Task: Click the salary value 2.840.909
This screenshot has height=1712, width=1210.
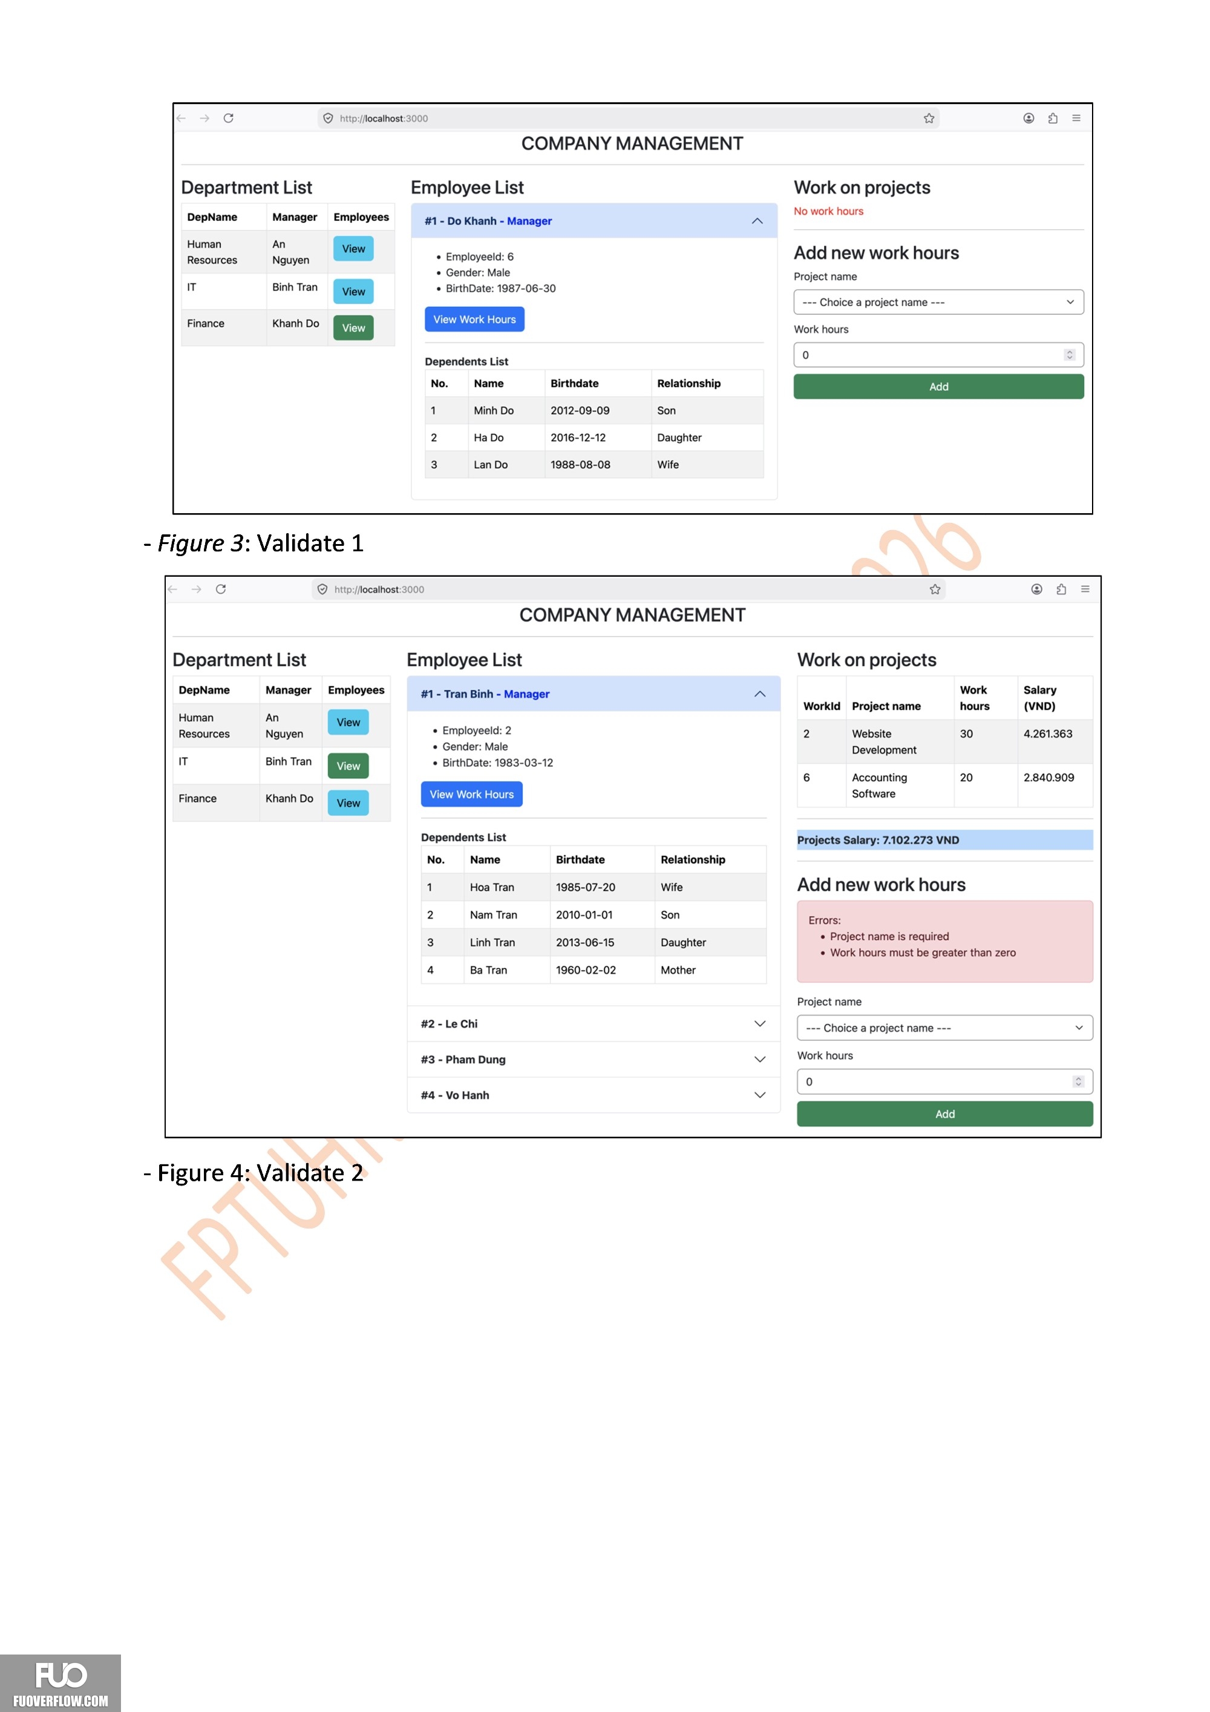Action: pyautogui.click(x=1049, y=778)
